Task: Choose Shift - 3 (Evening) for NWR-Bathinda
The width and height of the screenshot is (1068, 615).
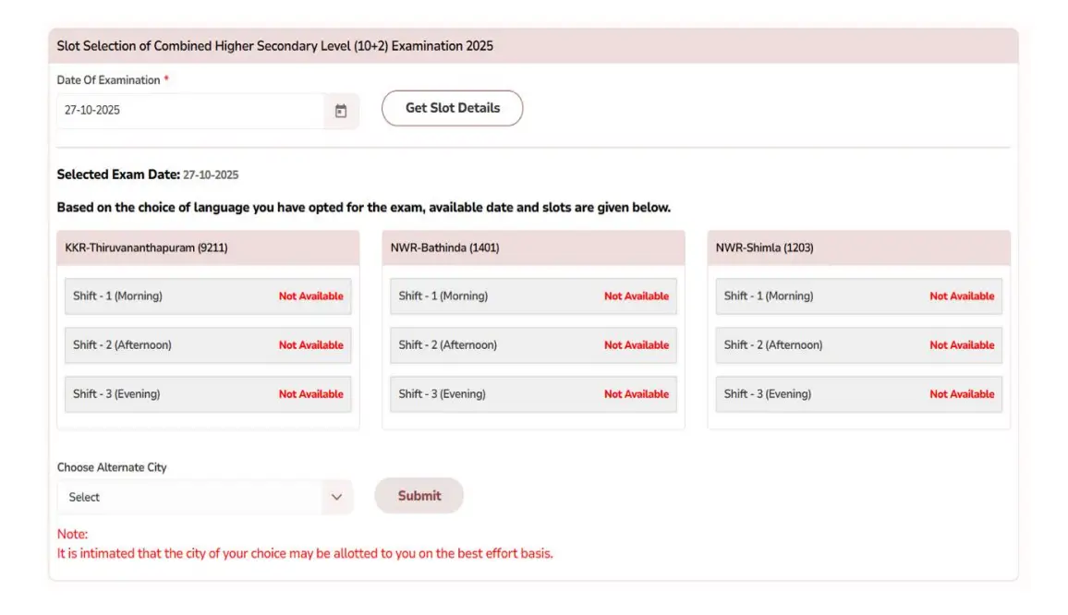Action: 532,393
